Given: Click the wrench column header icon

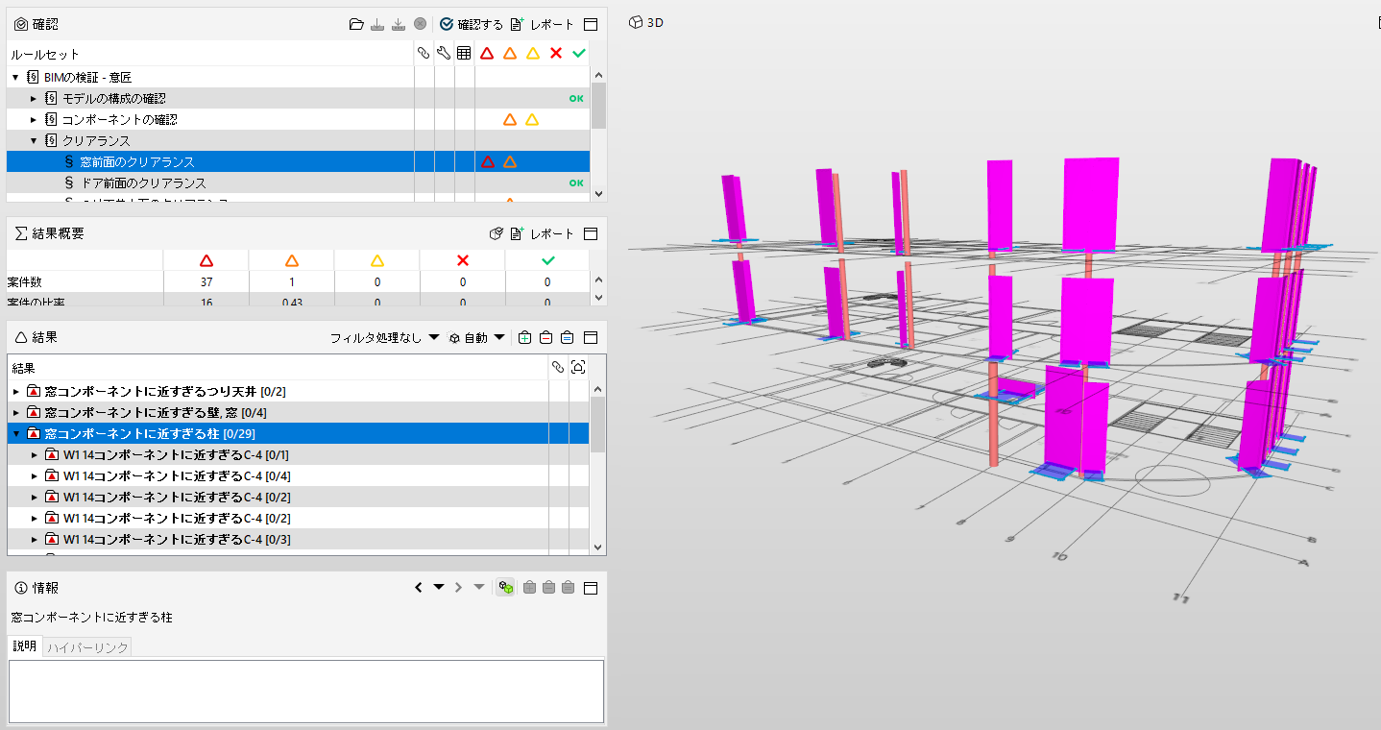Looking at the screenshot, I should 444,54.
